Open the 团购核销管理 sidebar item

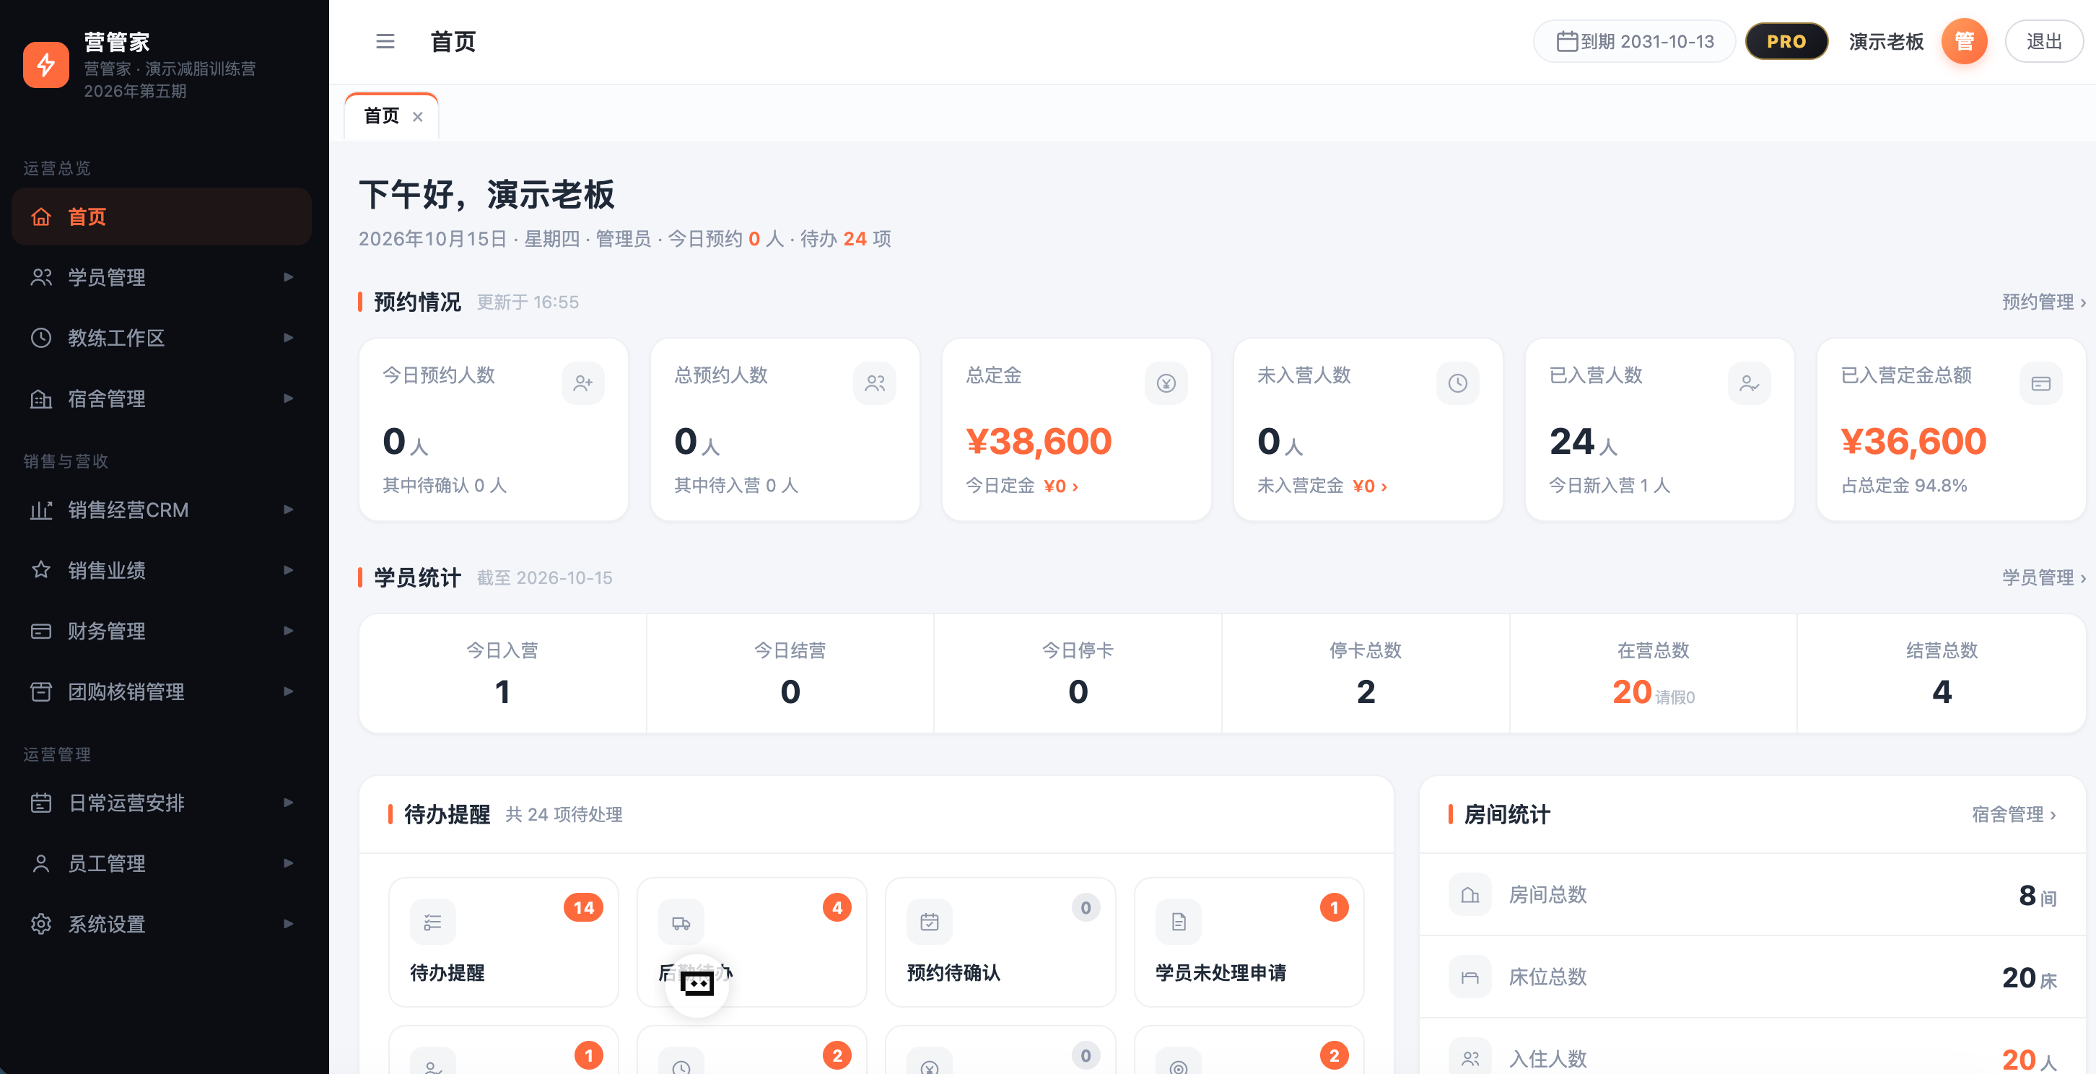(161, 691)
